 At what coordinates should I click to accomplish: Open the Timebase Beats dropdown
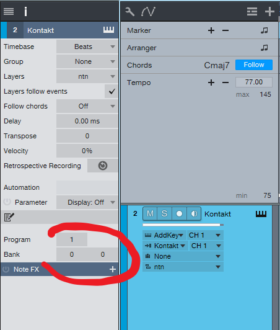click(x=87, y=47)
